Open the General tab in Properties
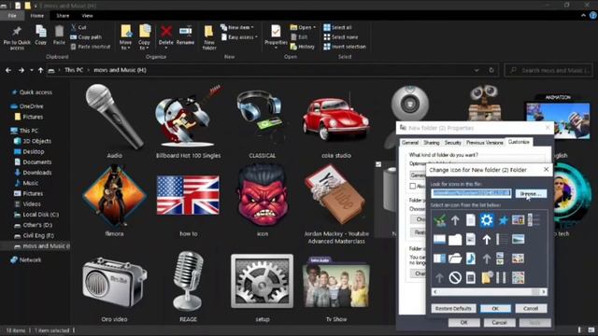The image size is (598, 336). point(410,143)
